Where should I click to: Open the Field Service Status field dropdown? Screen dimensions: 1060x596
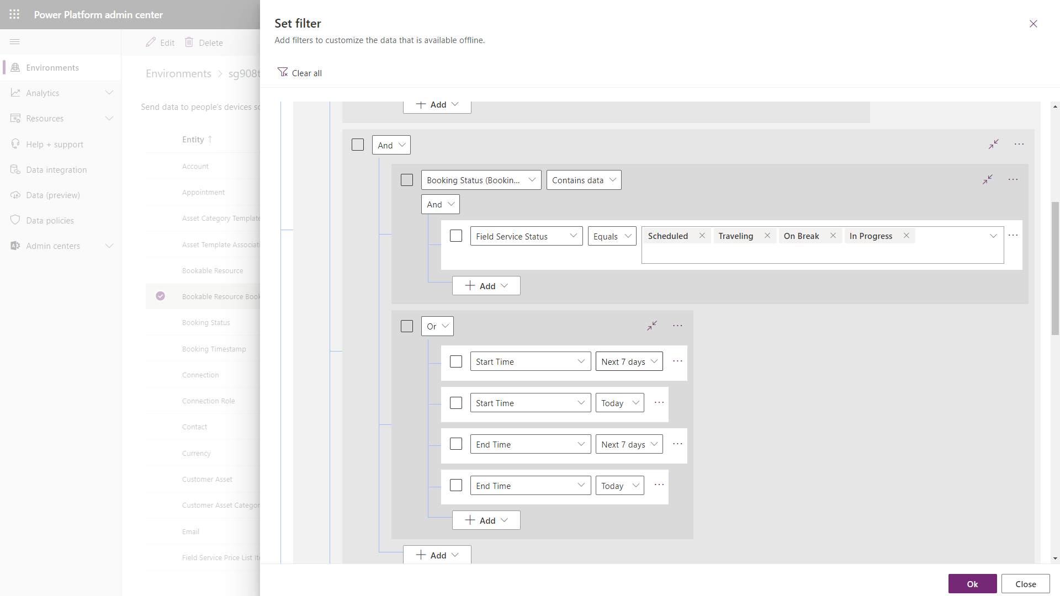click(x=526, y=236)
